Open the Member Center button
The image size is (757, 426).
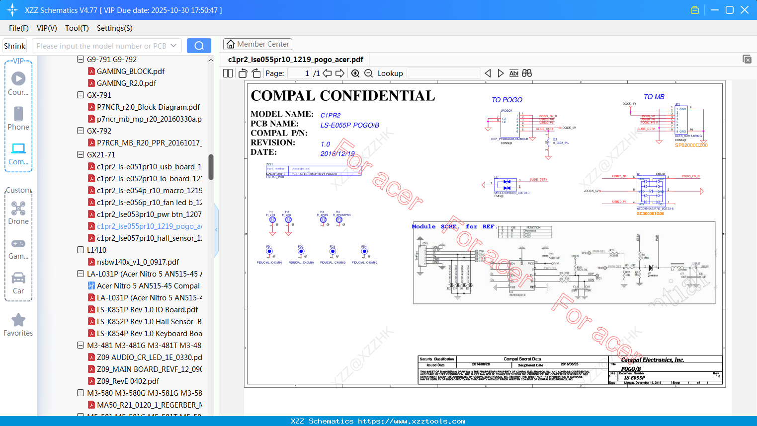click(x=257, y=44)
